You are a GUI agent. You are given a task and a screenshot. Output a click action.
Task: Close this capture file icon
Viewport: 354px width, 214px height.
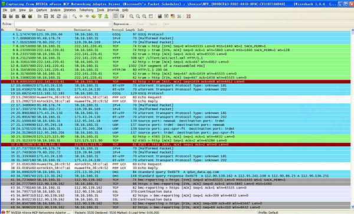click(52, 17)
